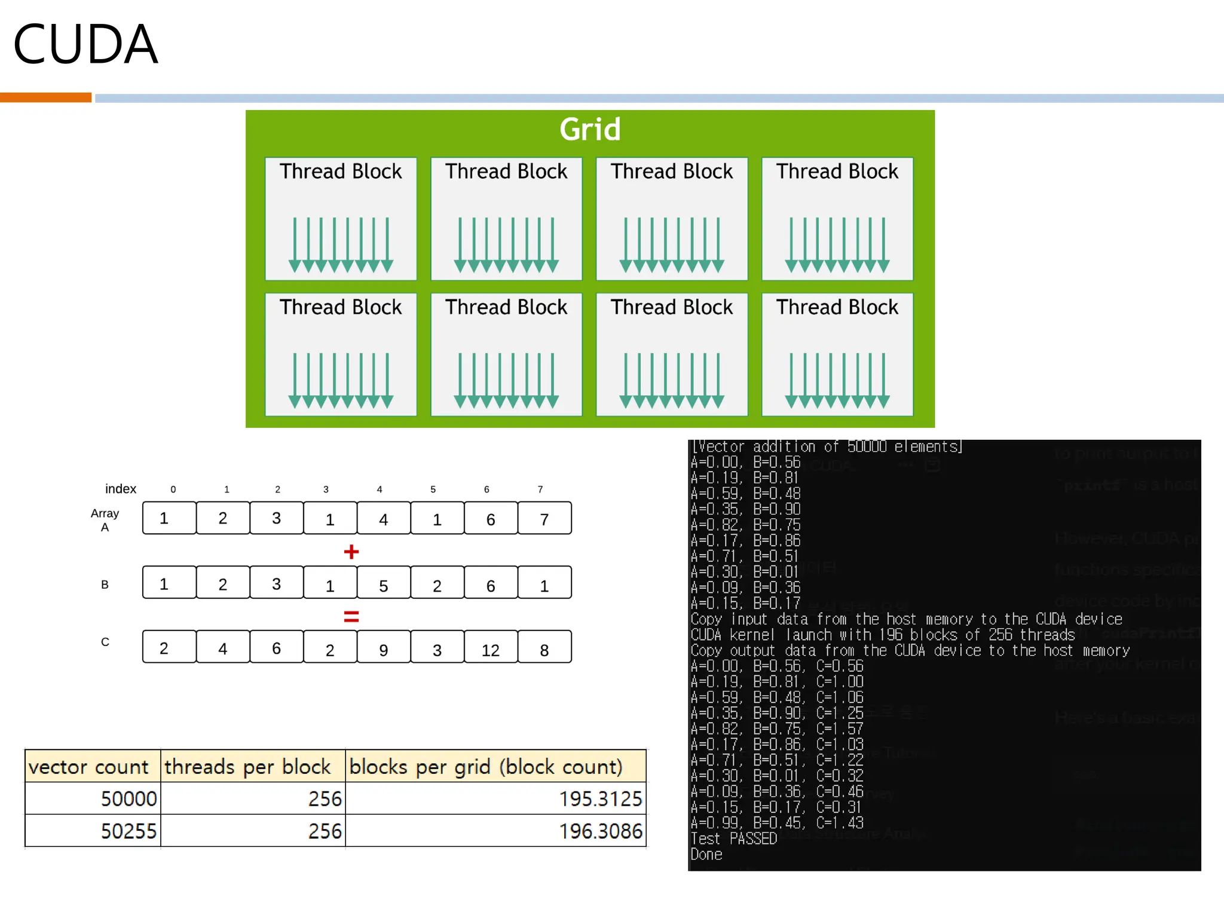Click the 50255 vector count cell
This screenshot has width=1224, height=918.
(x=128, y=831)
